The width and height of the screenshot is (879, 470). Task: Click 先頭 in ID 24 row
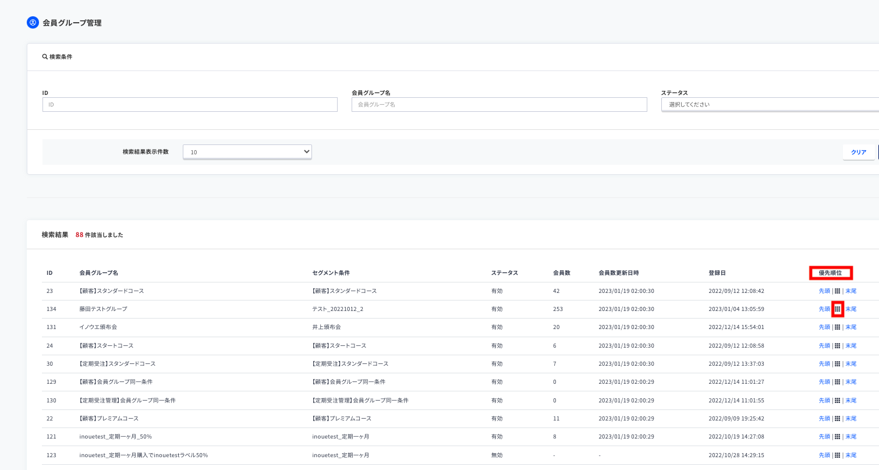[x=824, y=346]
